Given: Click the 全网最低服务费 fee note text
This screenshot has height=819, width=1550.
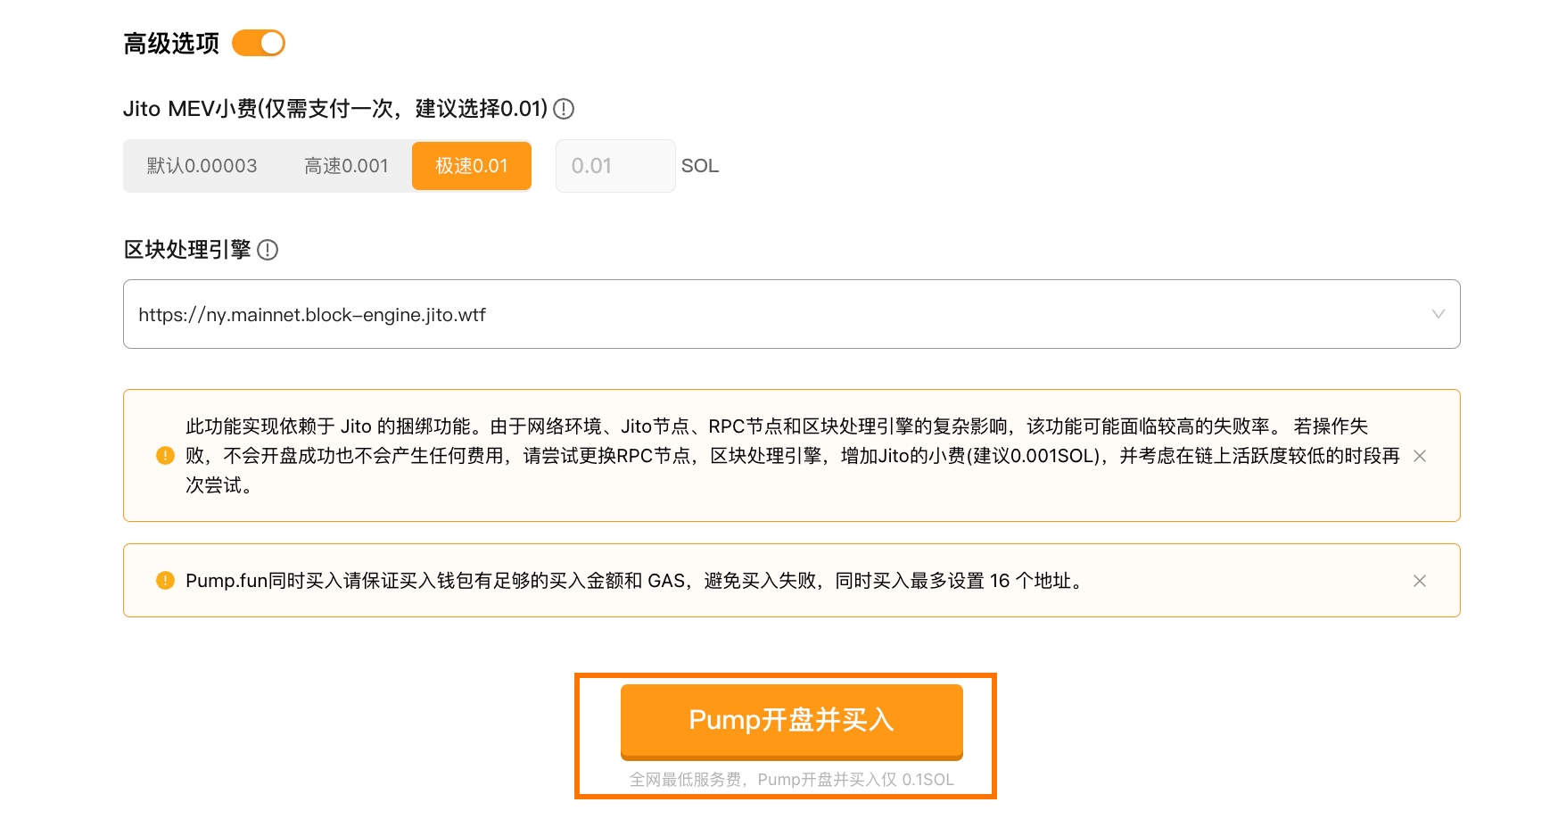Looking at the screenshot, I should tap(791, 780).
